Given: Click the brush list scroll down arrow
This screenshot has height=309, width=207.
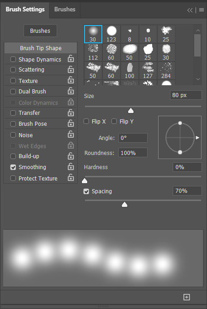Looking at the screenshot, I should tap(198, 79).
